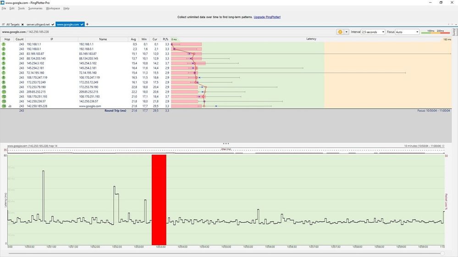Screen dimensions: 458x257
Task: Open the Alerts side panel
Action: point(454,32)
